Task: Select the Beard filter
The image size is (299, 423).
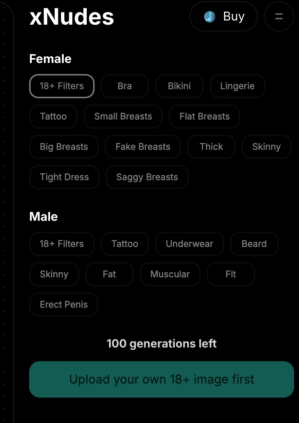Action: tap(254, 244)
